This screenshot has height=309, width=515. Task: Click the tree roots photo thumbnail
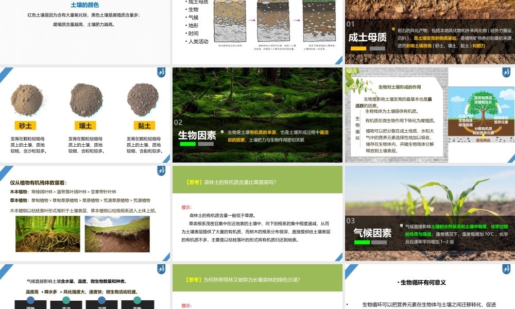46,234
